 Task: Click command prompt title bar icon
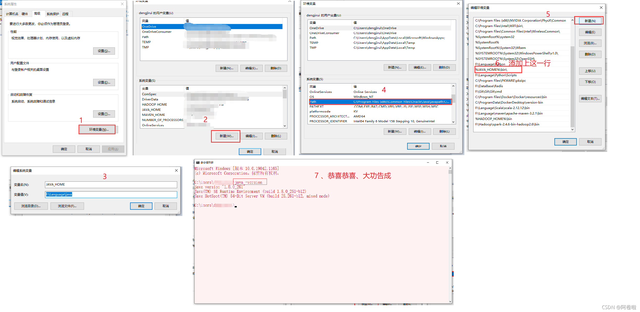point(198,163)
